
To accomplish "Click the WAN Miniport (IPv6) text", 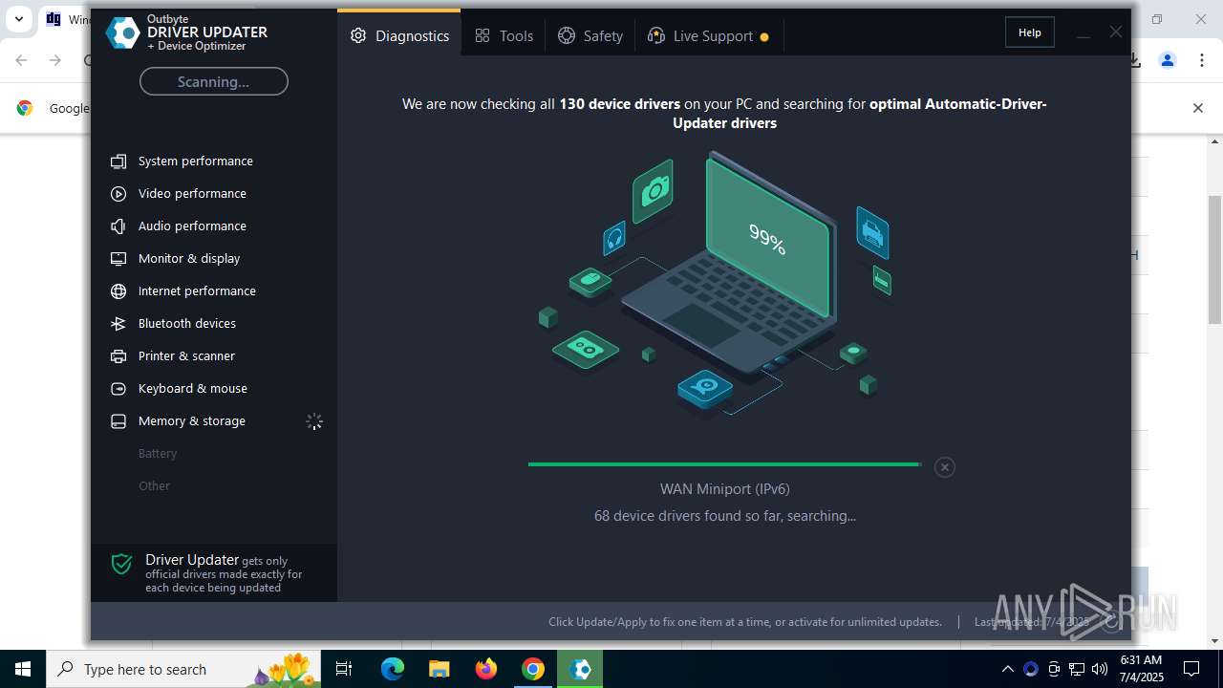I will click(x=724, y=489).
